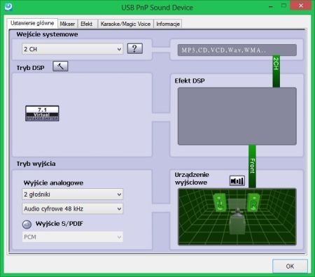Open the 2 CH system input dropdown

73,49
